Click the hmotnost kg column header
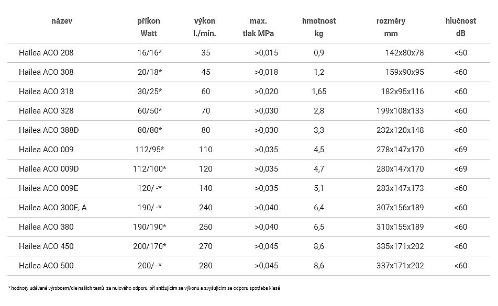Image resolution: width=498 pixels, height=306 pixels. [x=319, y=27]
